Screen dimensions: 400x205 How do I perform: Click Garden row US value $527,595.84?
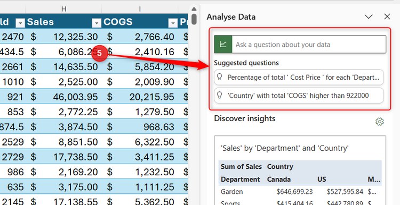coord(345,191)
